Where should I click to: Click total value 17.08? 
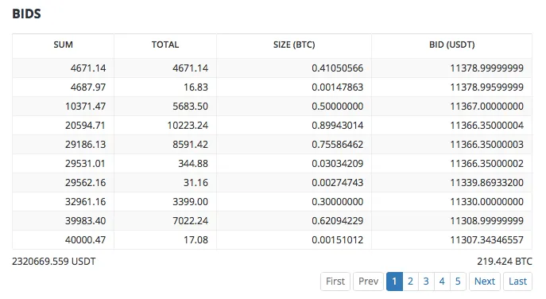click(x=196, y=240)
